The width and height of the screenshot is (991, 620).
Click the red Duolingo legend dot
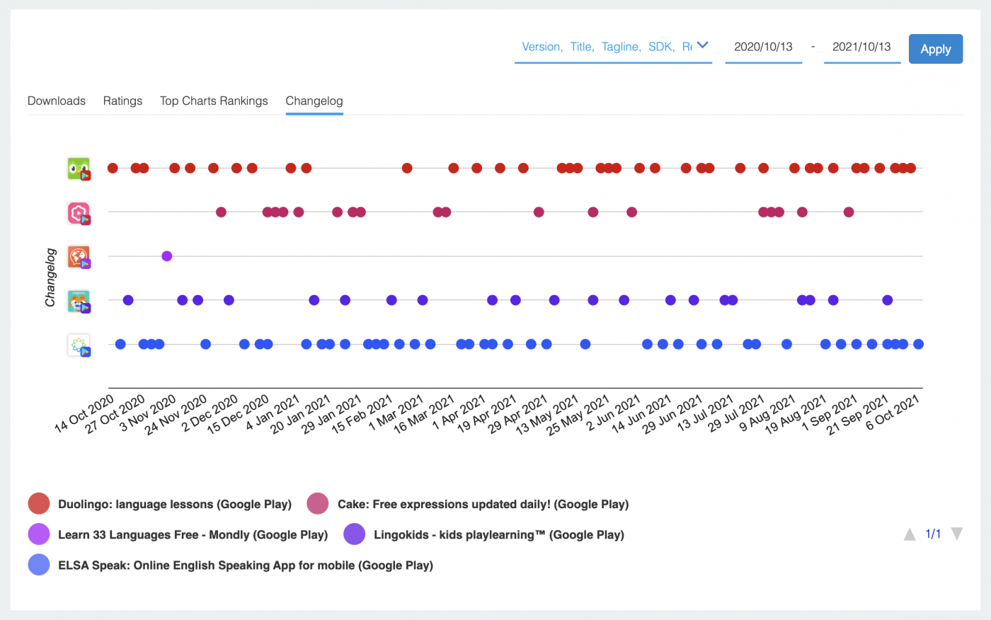click(x=38, y=503)
